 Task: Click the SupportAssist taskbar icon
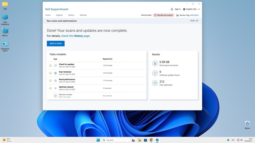[157, 140]
